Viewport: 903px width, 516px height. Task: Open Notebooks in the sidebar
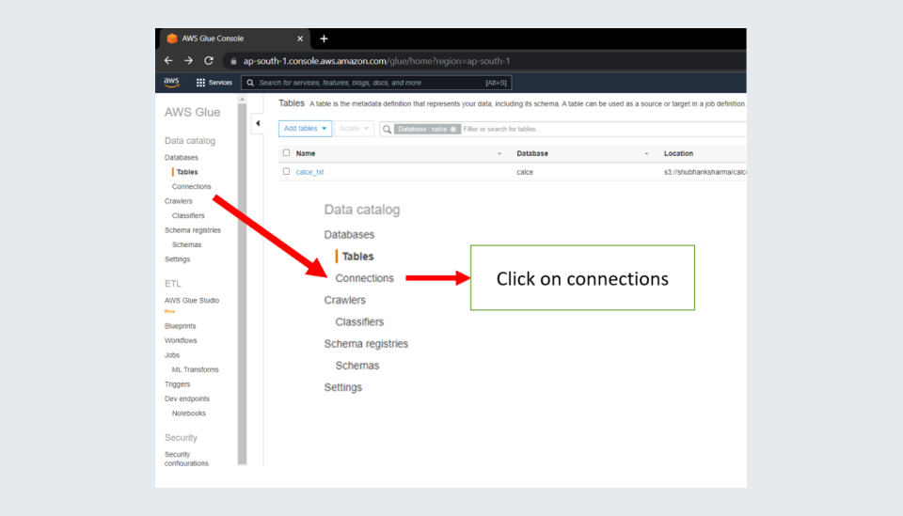pyautogui.click(x=188, y=413)
